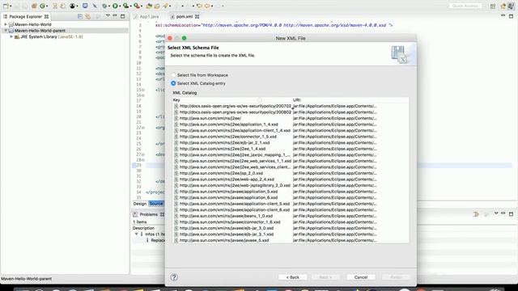Click the green Run play toolbar icon
518x291 pixels.
(115, 6)
